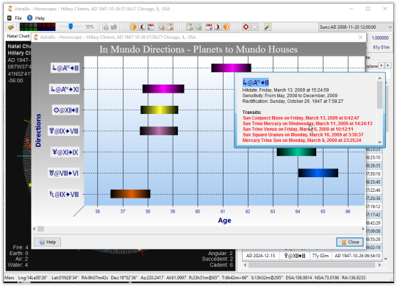This screenshot has height=286, width=397.
Task: Step back one lunar cycle (crescent moon left)
Action: coord(143,26)
